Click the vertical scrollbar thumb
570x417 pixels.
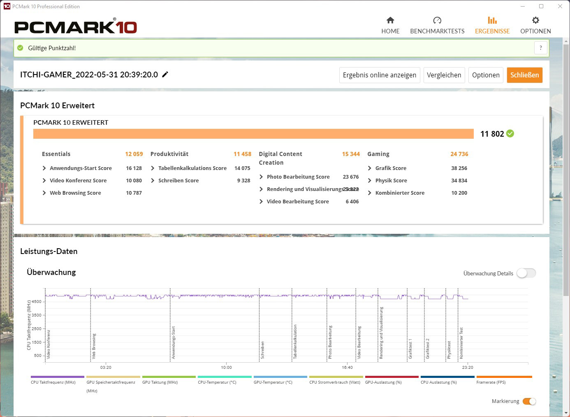pyautogui.click(x=566, y=170)
